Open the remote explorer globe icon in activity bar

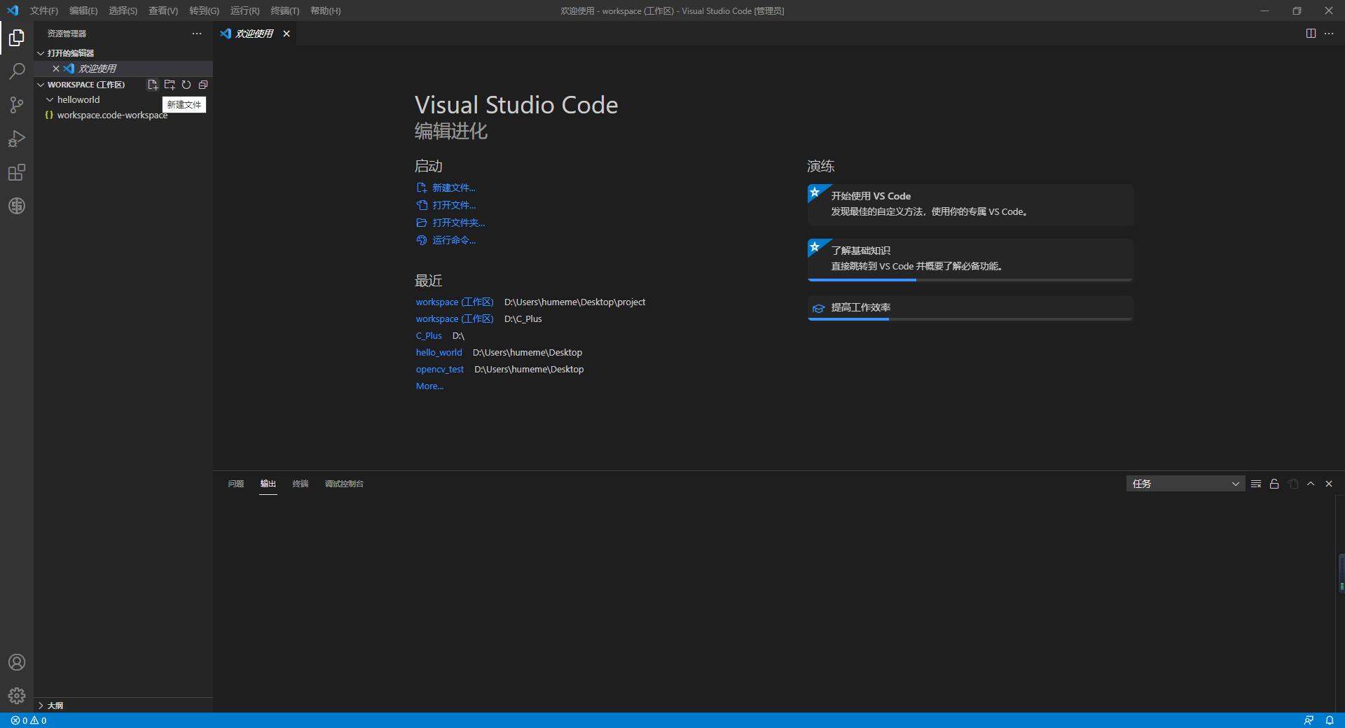click(x=17, y=206)
